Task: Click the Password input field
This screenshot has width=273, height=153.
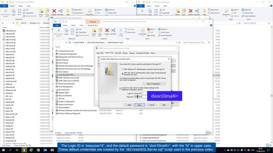Action: click(x=141, y=96)
